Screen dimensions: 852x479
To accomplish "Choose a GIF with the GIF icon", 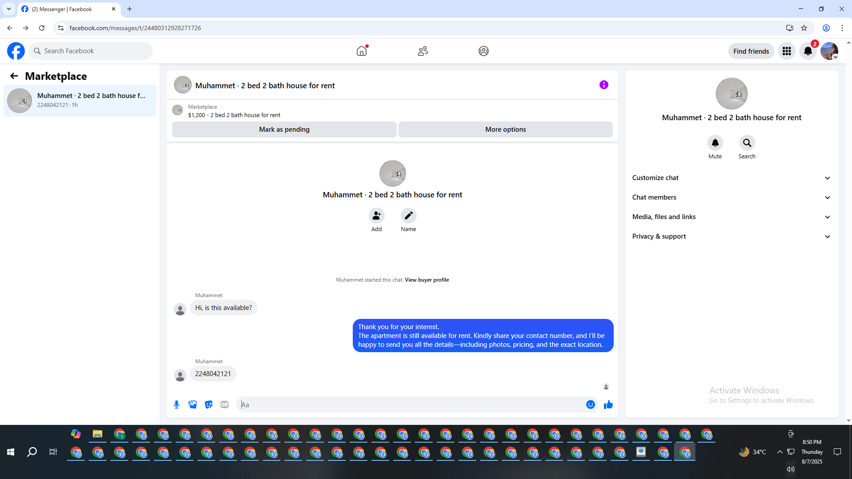I will pyautogui.click(x=225, y=404).
